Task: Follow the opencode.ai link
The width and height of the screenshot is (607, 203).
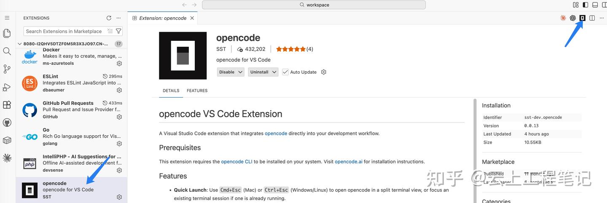Action: 349,162
